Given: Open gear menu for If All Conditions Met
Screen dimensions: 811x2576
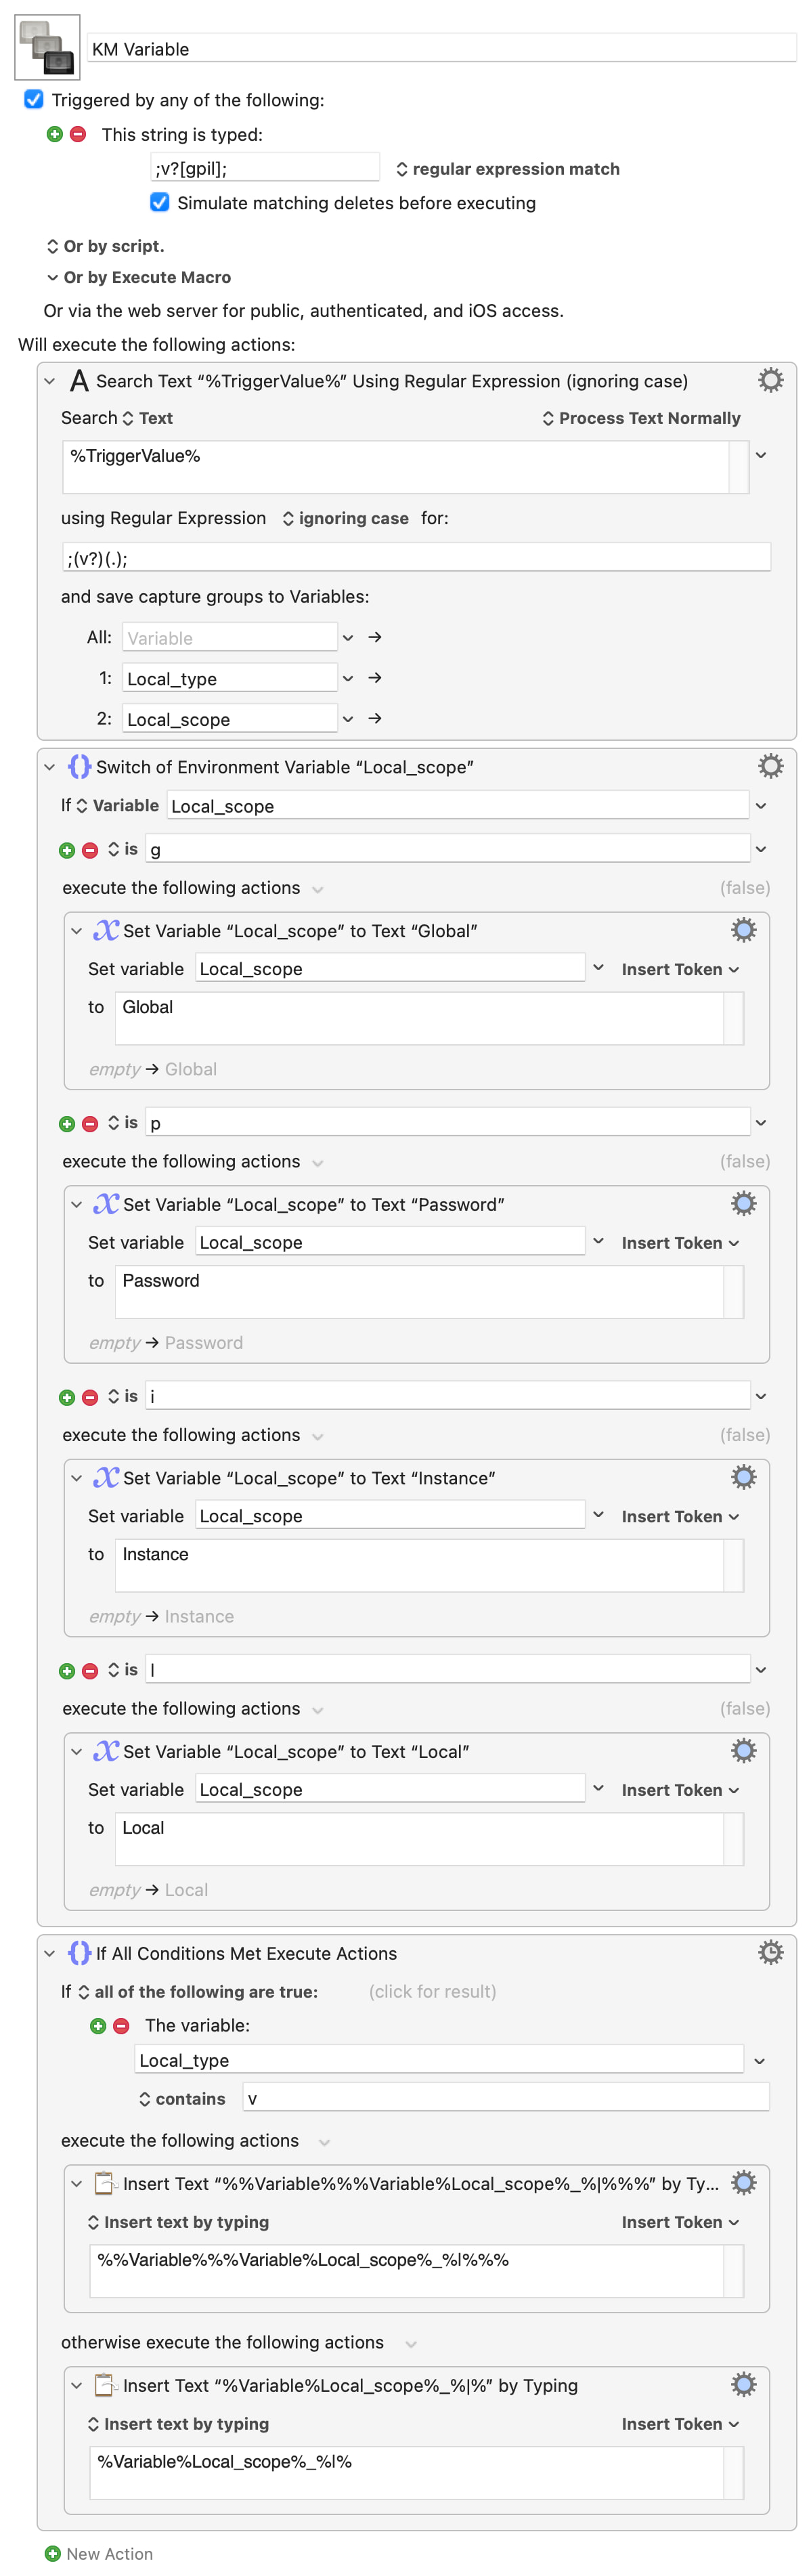Looking at the screenshot, I should tap(770, 1952).
